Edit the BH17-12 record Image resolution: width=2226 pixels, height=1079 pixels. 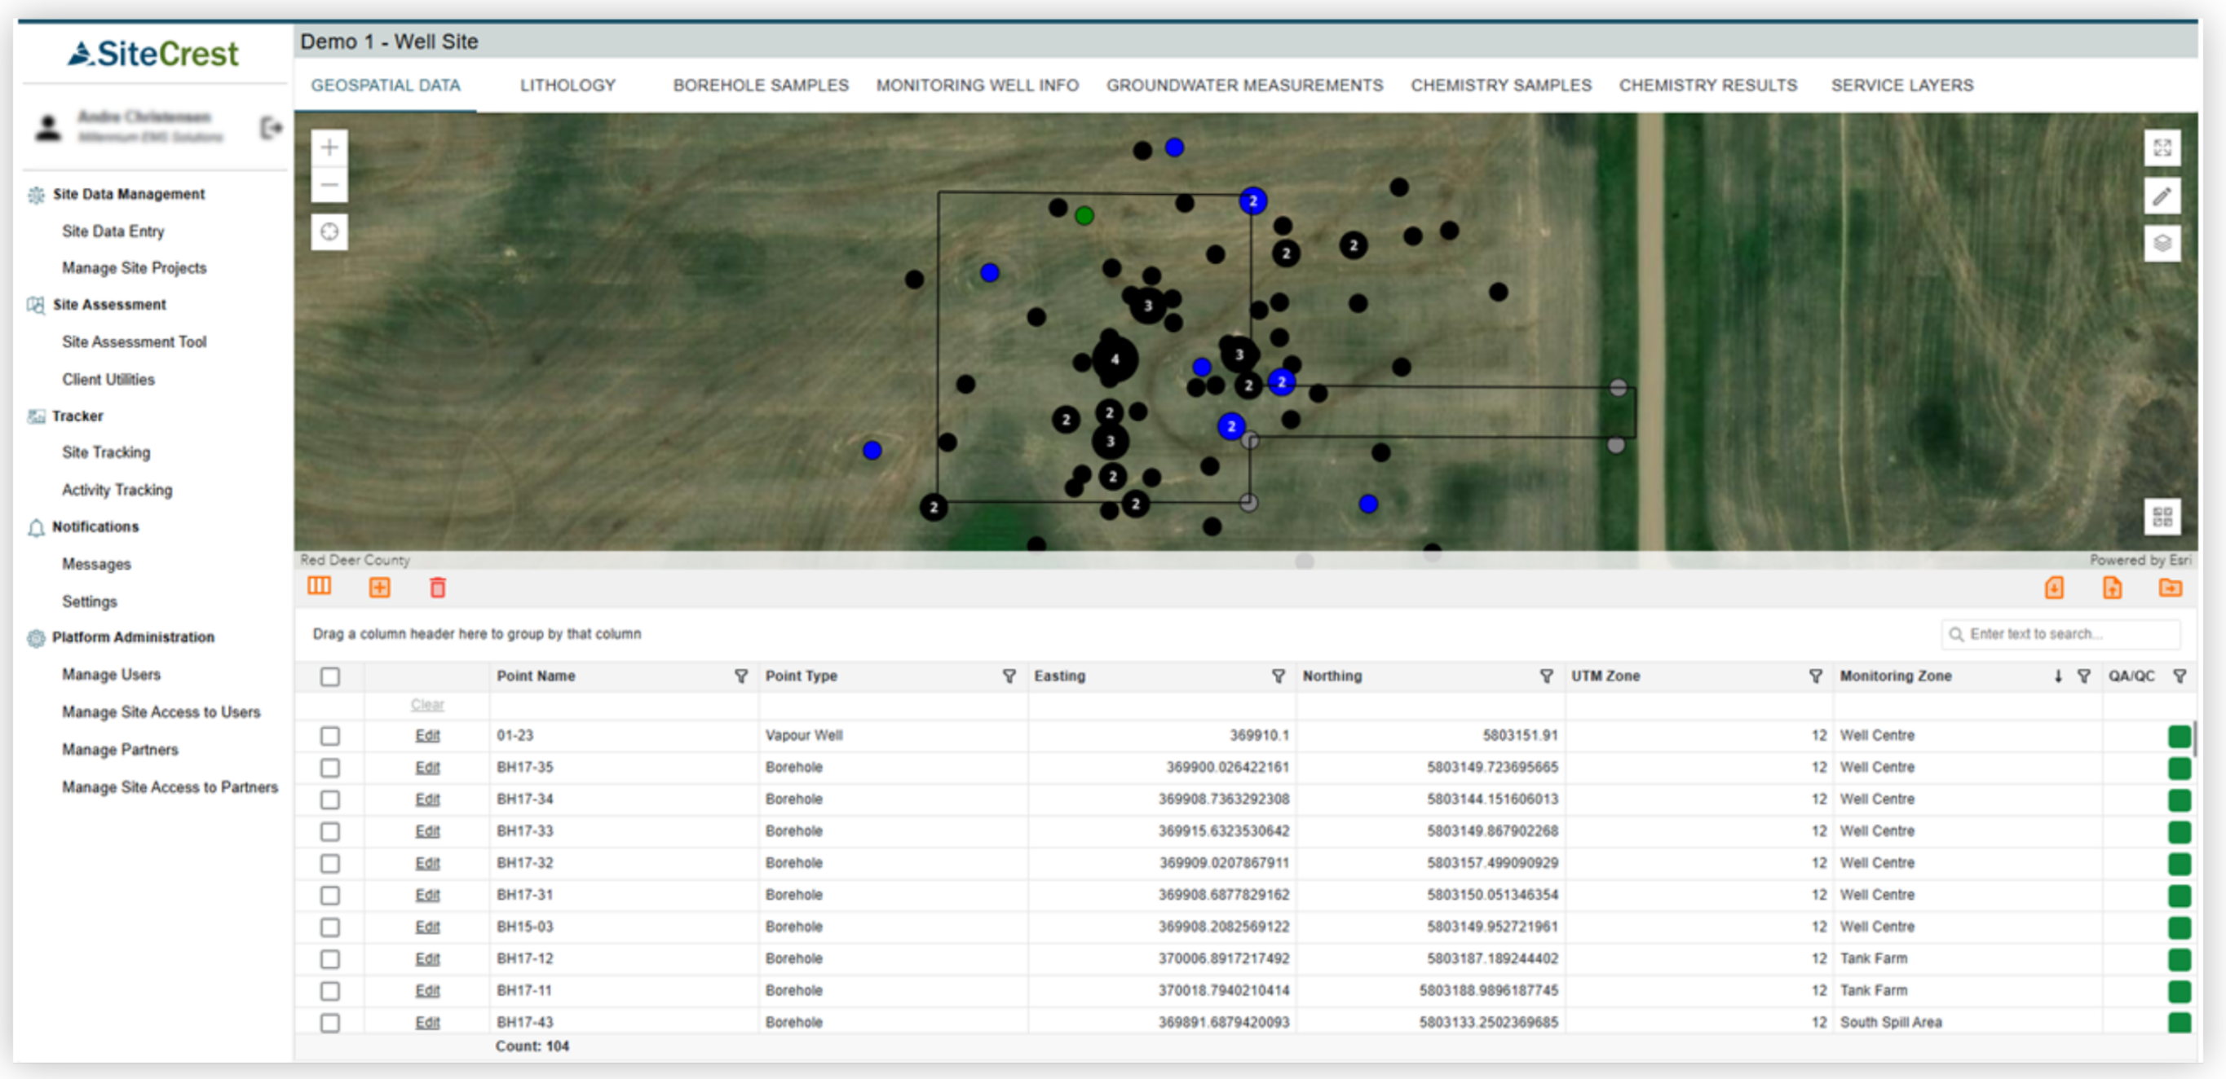[x=428, y=958]
